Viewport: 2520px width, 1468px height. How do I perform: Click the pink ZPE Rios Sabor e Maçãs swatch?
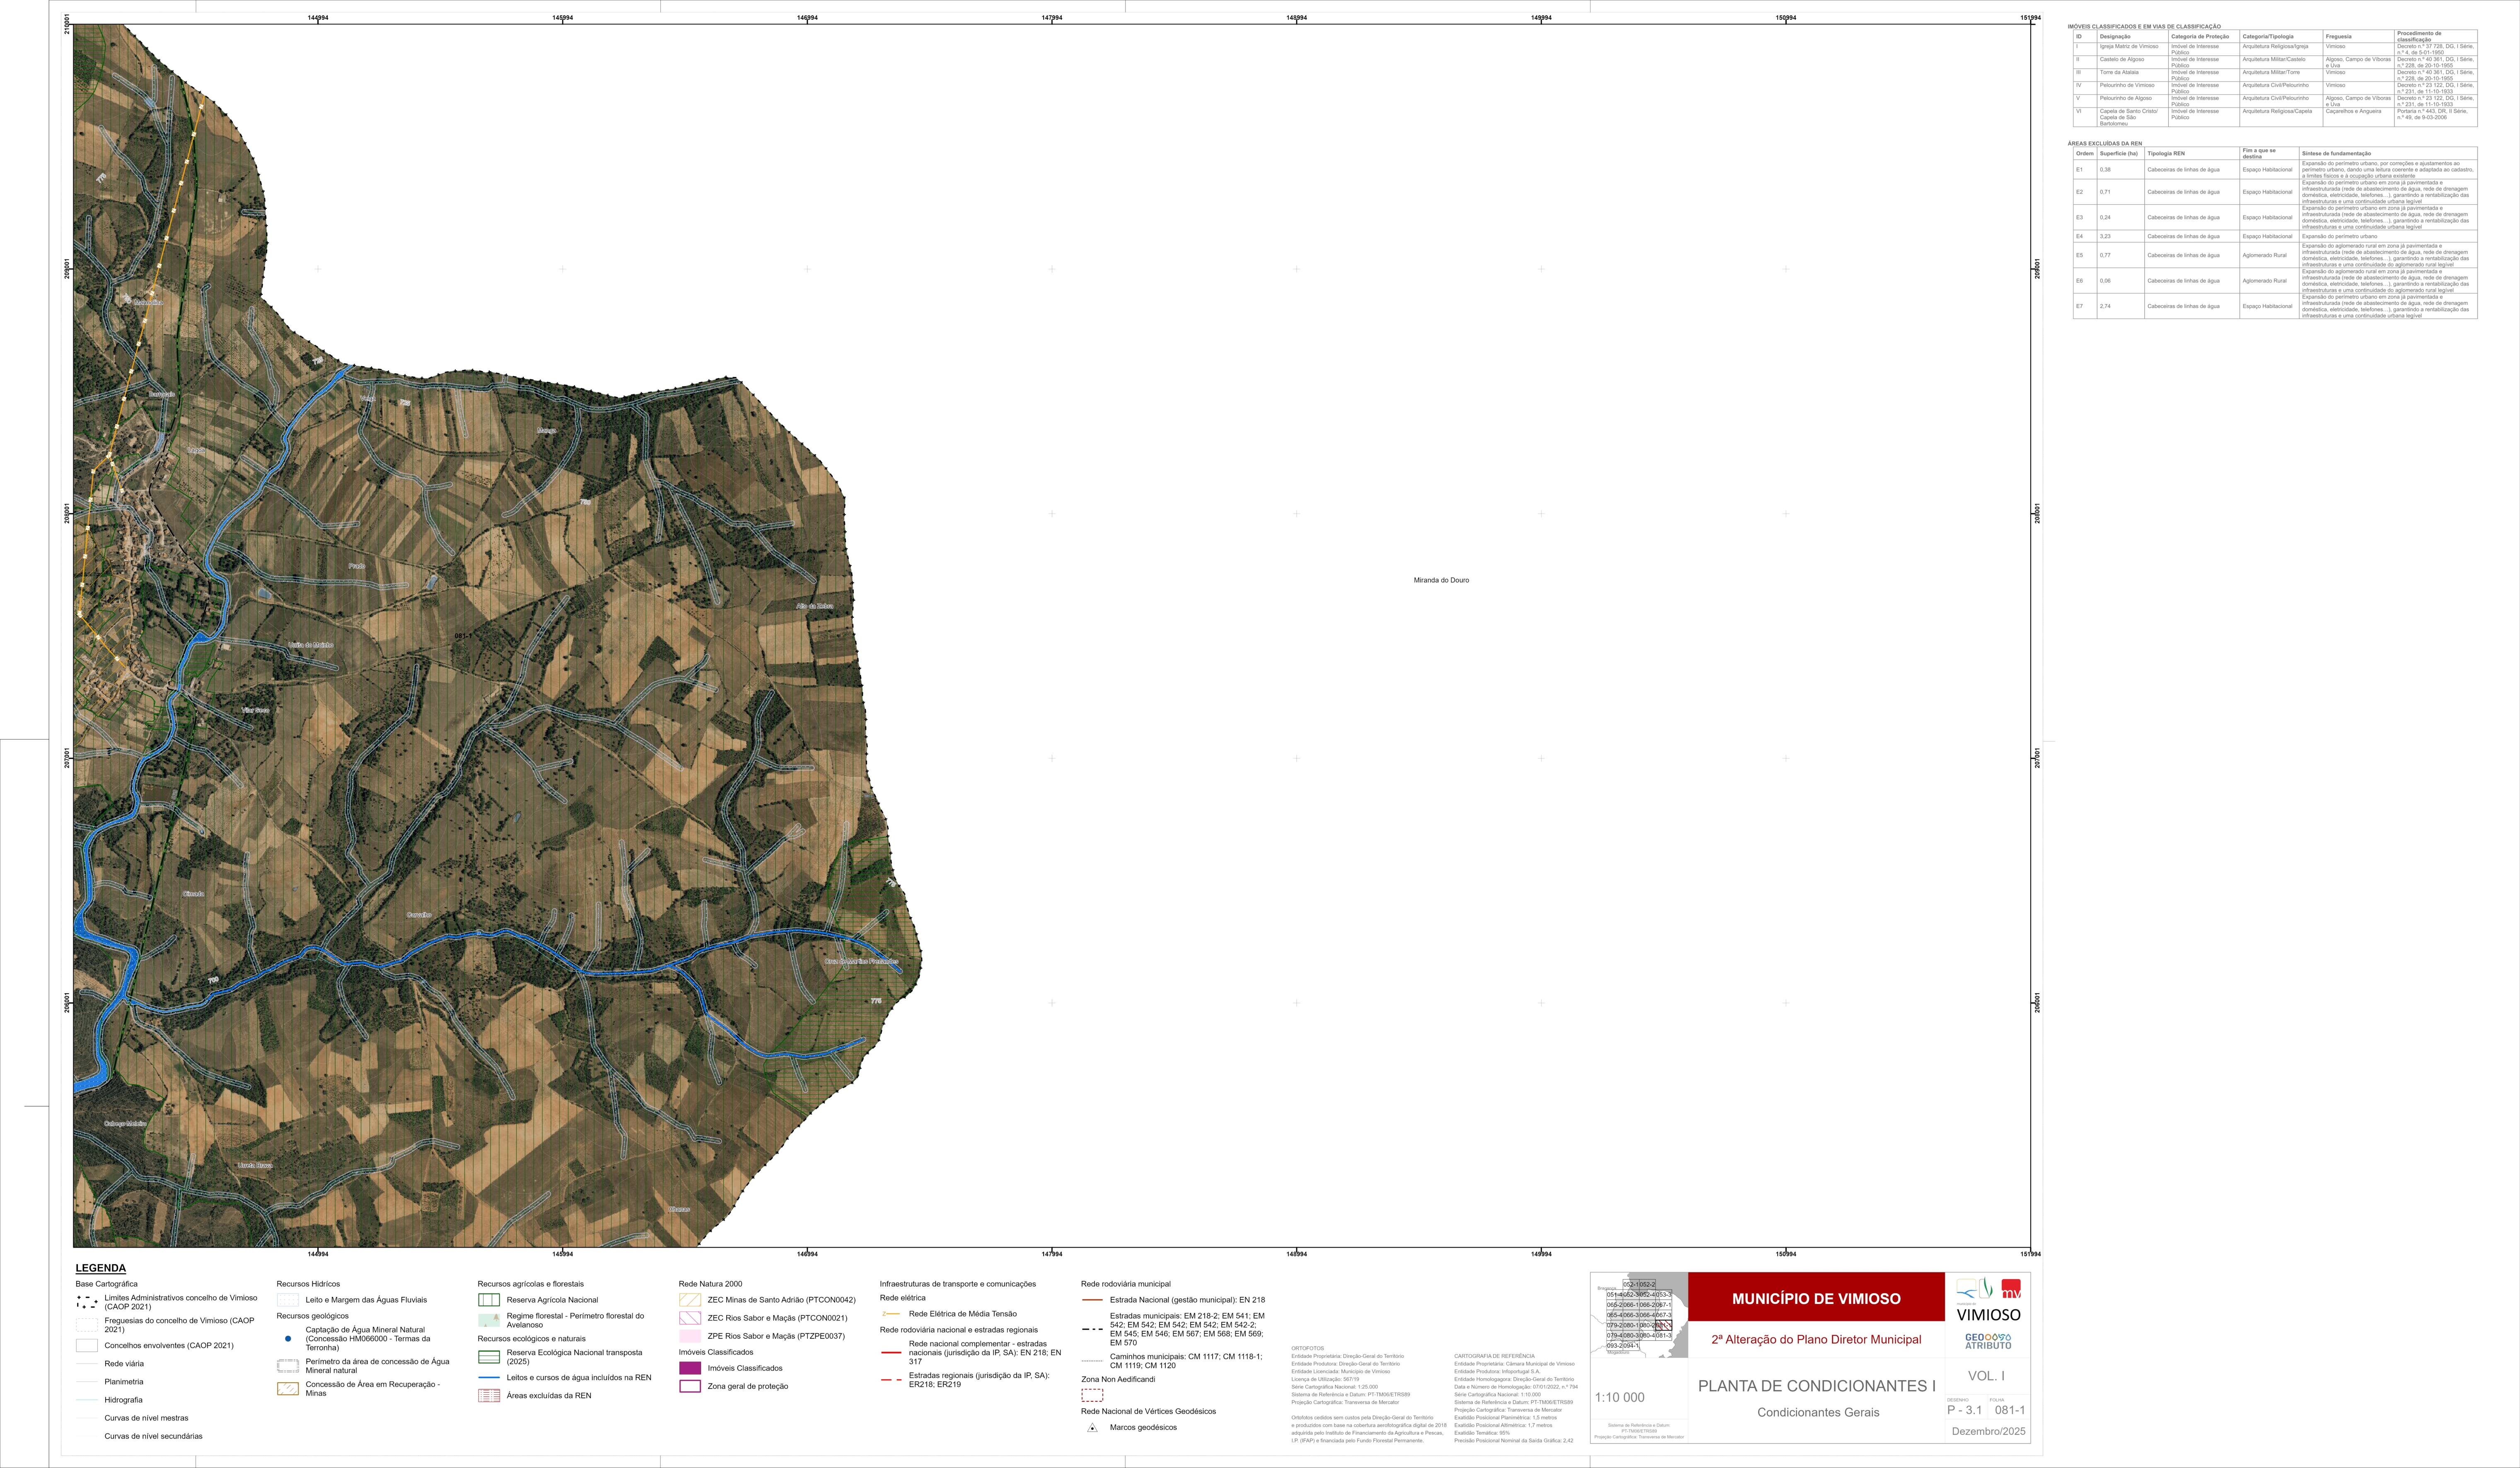690,1336
